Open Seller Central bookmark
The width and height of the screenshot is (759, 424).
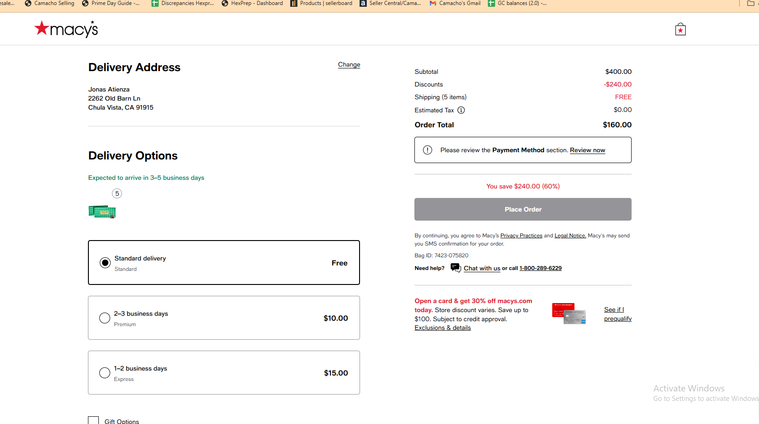pyautogui.click(x=390, y=3)
